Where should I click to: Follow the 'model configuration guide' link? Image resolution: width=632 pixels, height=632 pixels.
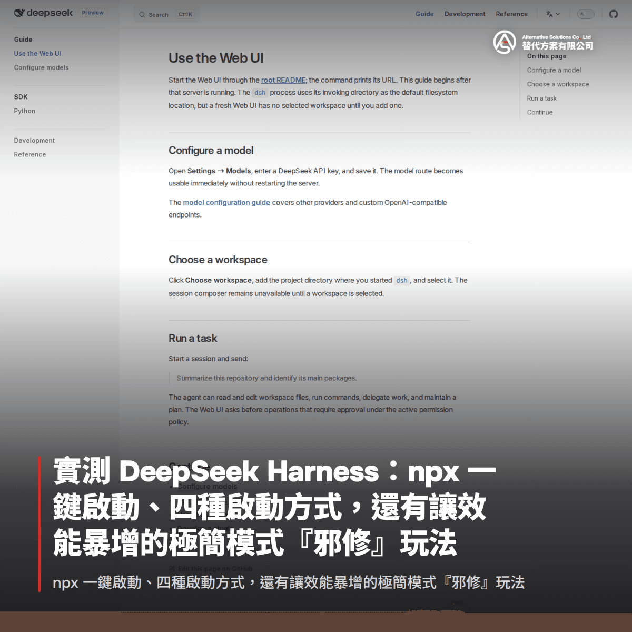click(x=226, y=202)
